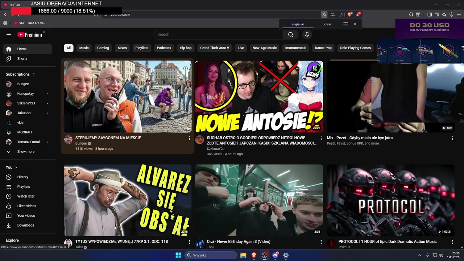
Task: Open the browser main menu icon
Action: pos(459,14)
